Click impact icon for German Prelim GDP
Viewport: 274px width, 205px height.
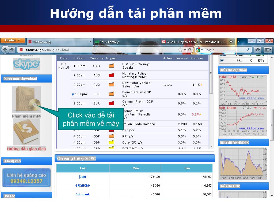click(111, 103)
